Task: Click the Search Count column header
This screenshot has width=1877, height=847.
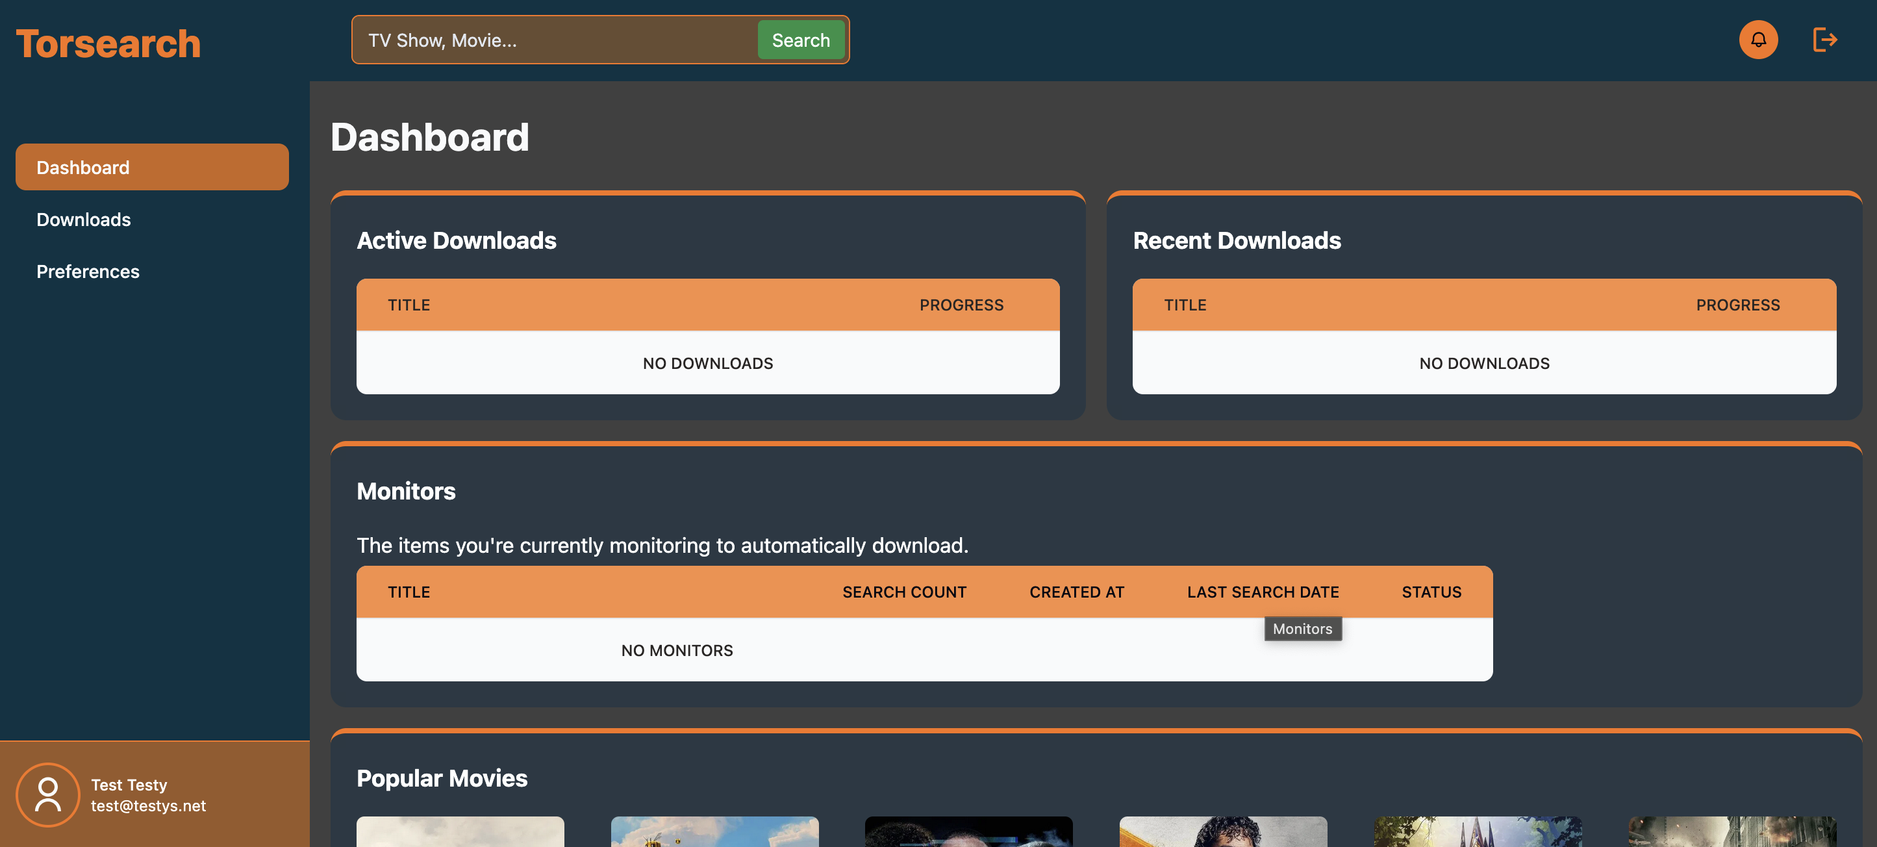Action: [x=903, y=592]
